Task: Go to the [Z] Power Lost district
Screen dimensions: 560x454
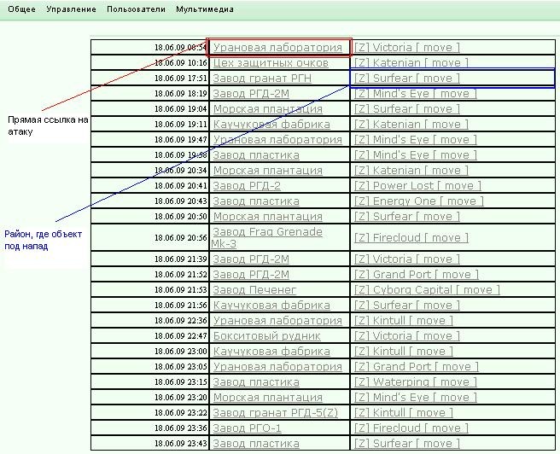Action: (x=417, y=185)
